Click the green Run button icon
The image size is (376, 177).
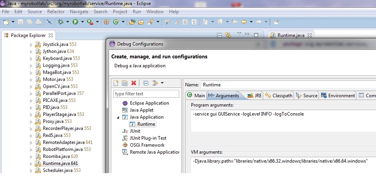point(75,22)
